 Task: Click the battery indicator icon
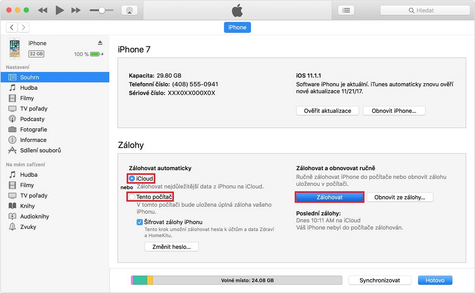[95, 54]
